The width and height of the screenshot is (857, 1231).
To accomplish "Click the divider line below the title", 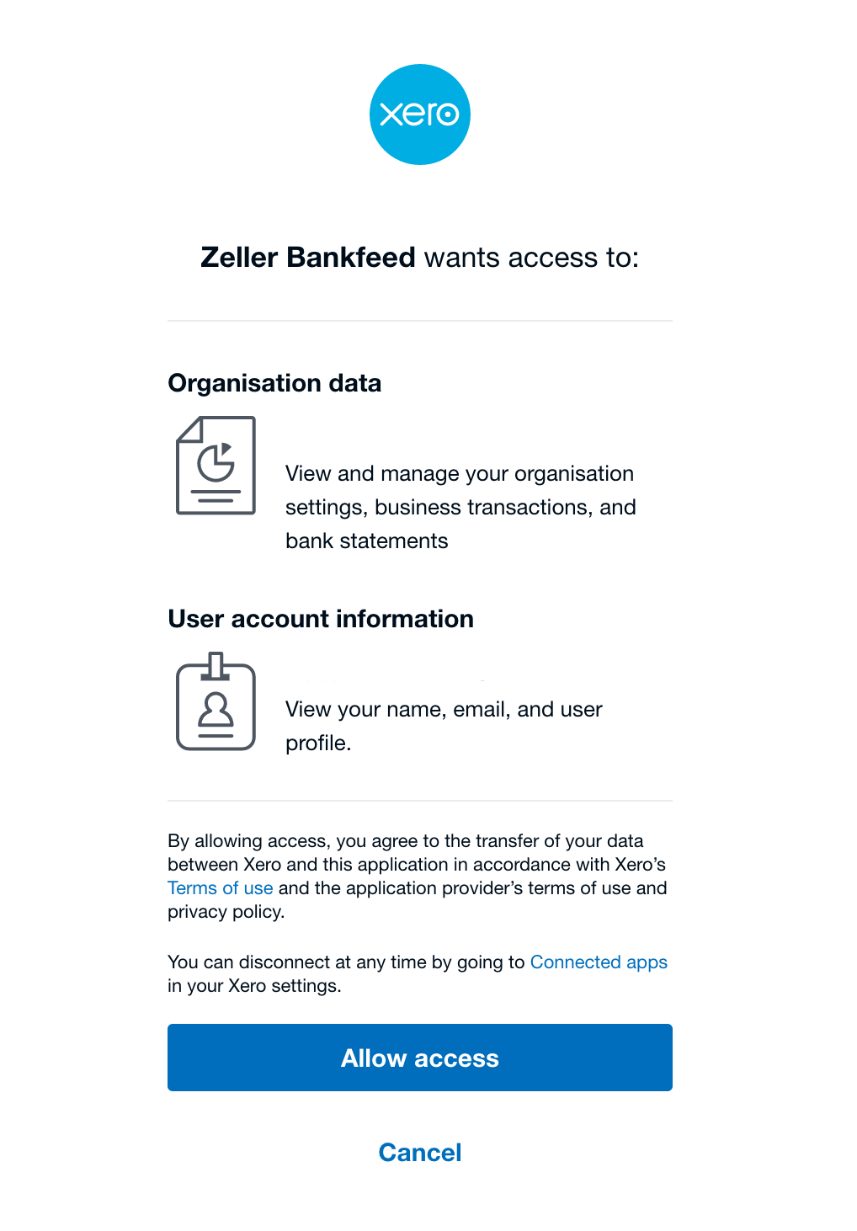I will 419,321.
